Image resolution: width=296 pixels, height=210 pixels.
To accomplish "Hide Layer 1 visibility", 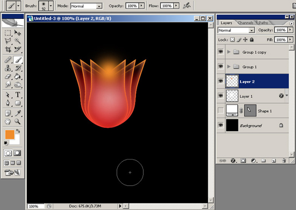I will (221, 96).
